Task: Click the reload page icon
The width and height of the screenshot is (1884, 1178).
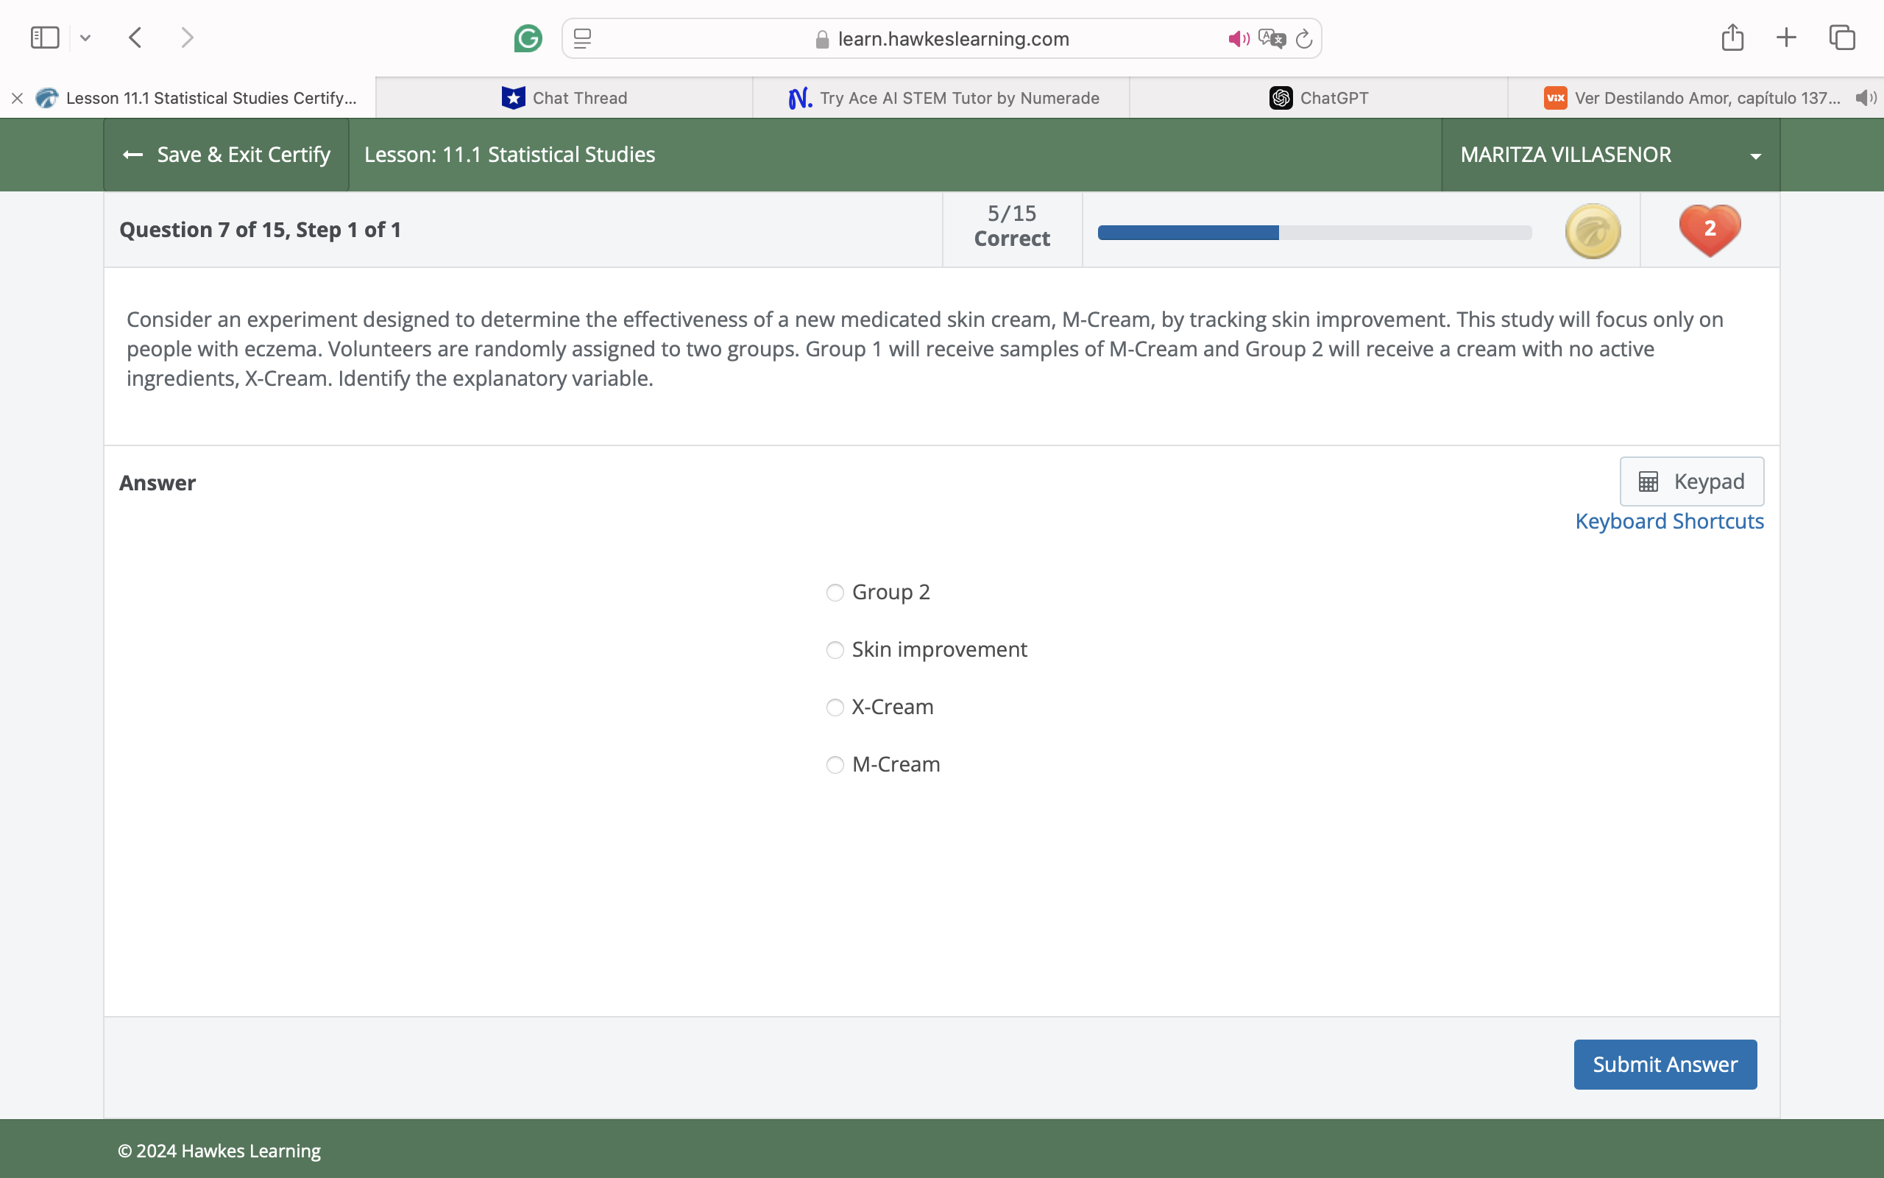Action: [x=1304, y=39]
